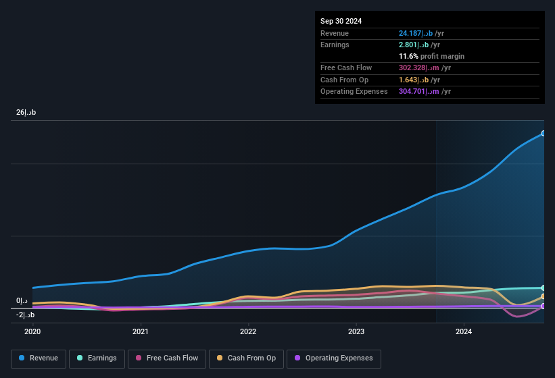Click the 2.801 earnings value in tooltip
The height and width of the screenshot is (378, 555).
414,45
